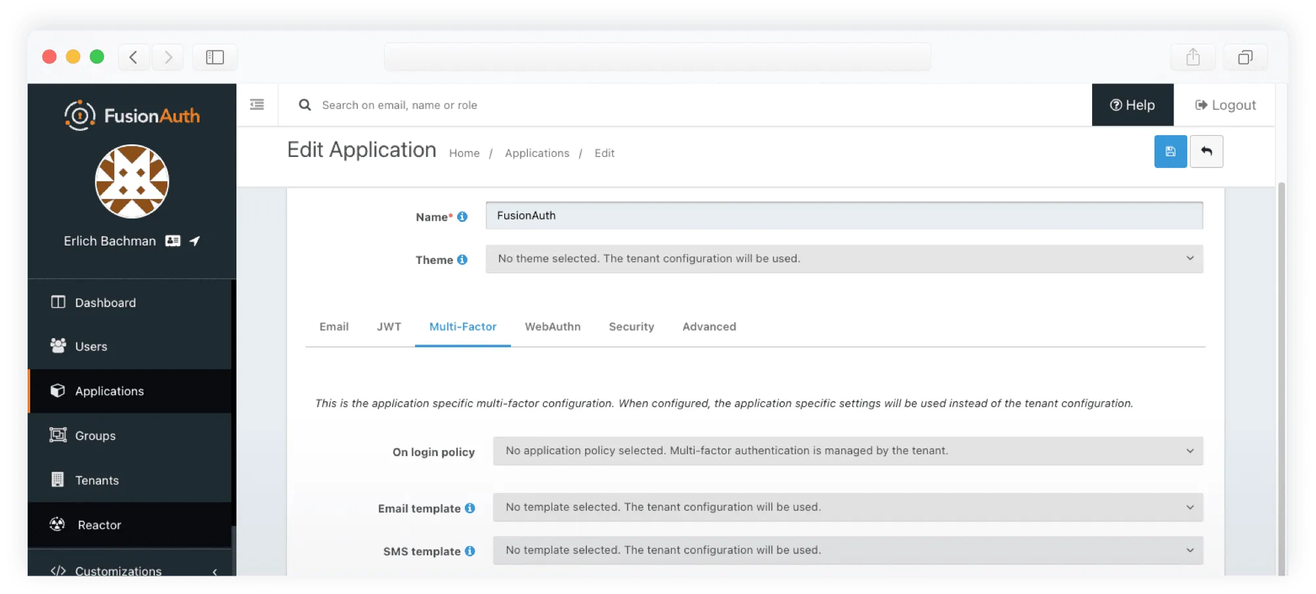The image size is (1316, 594).
Task: Collapse the sidebar using the menu toggle icon
Action: [257, 104]
